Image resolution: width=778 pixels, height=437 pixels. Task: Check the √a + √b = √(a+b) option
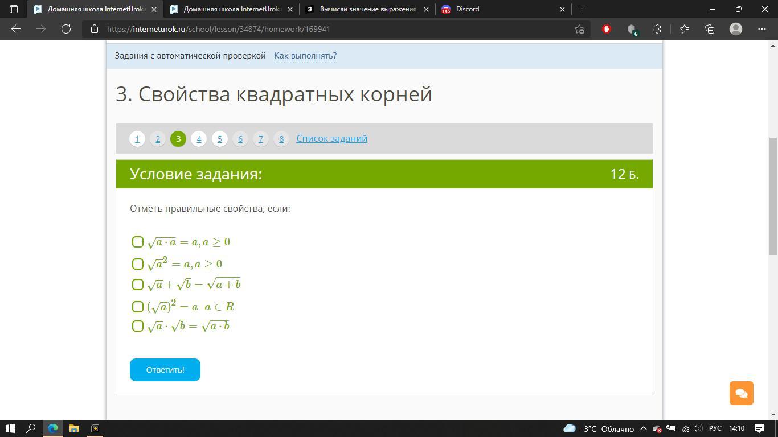[x=138, y=285]
